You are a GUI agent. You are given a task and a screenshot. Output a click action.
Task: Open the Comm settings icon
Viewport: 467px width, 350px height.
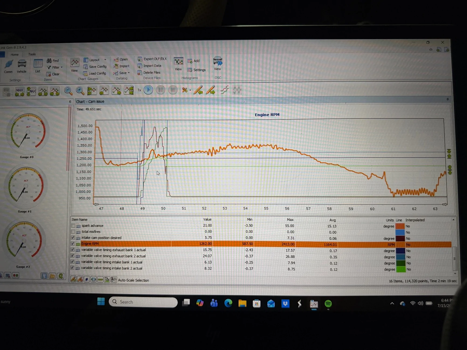coord(8,66)
